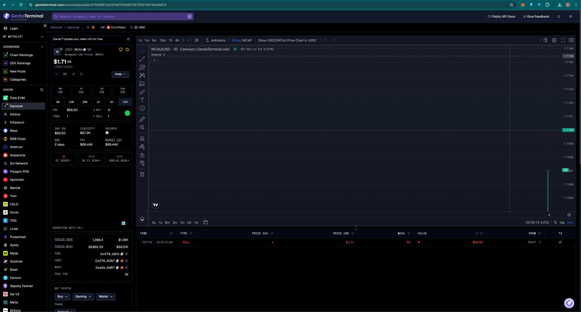
Task: Toggle magnet mode for drawings
Action: pyautogui.click(x=142, y=138)
